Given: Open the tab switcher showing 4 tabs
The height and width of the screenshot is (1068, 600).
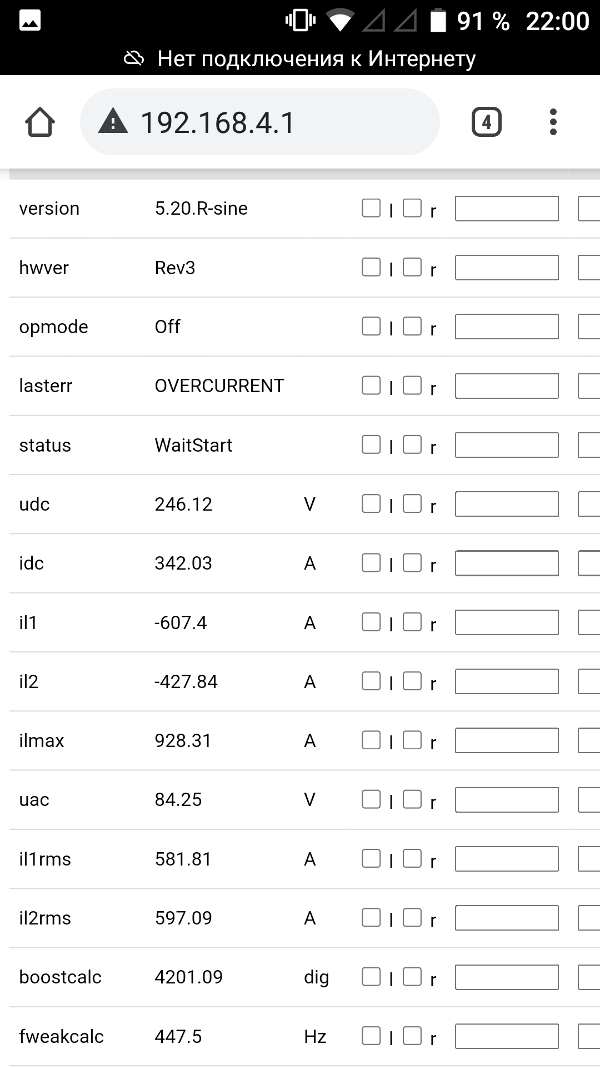Looking at the screenshot, I should coord(486,122).
